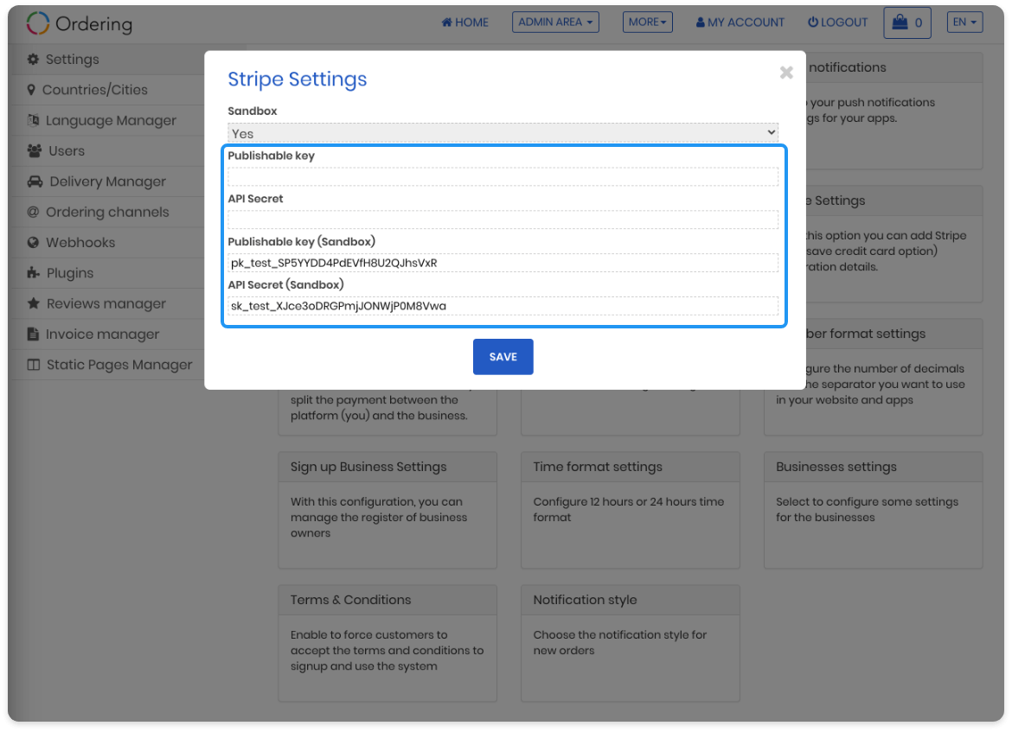Close the Stripe Settings dialog
Image resolution: width=1012 pixels, height=732 pixels.
click(x=786, y=73)
